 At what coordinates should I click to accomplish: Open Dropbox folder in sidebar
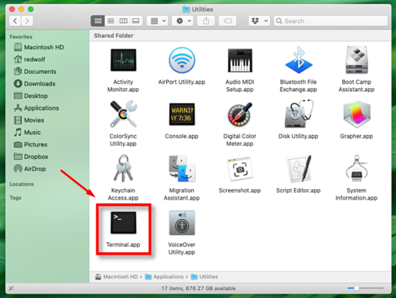coord(31,157)
